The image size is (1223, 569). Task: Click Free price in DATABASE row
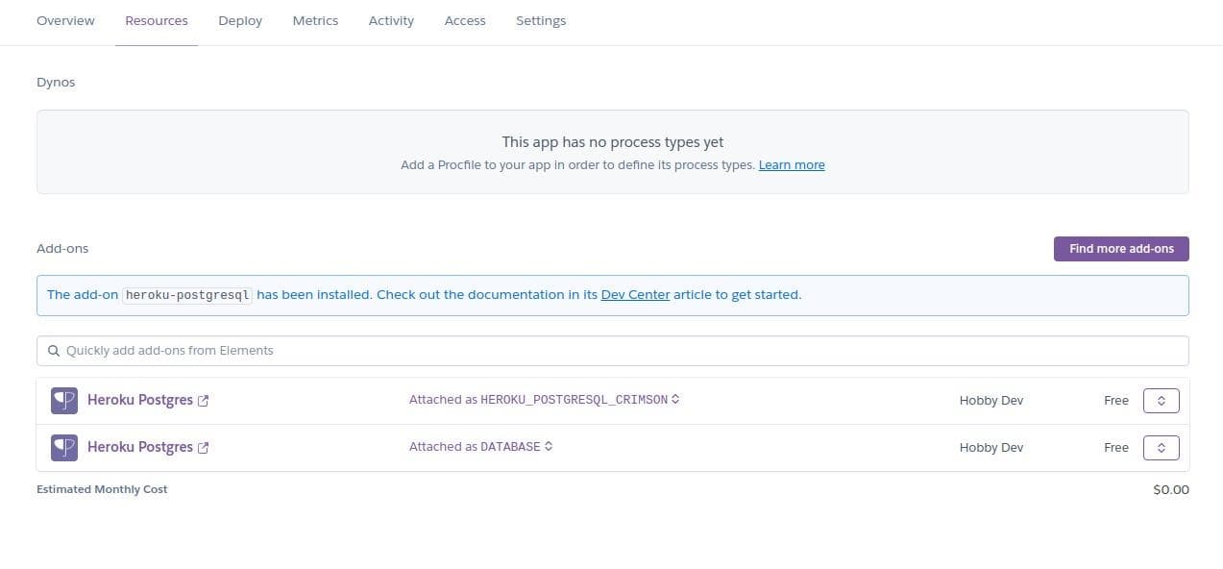point(1116,448)
